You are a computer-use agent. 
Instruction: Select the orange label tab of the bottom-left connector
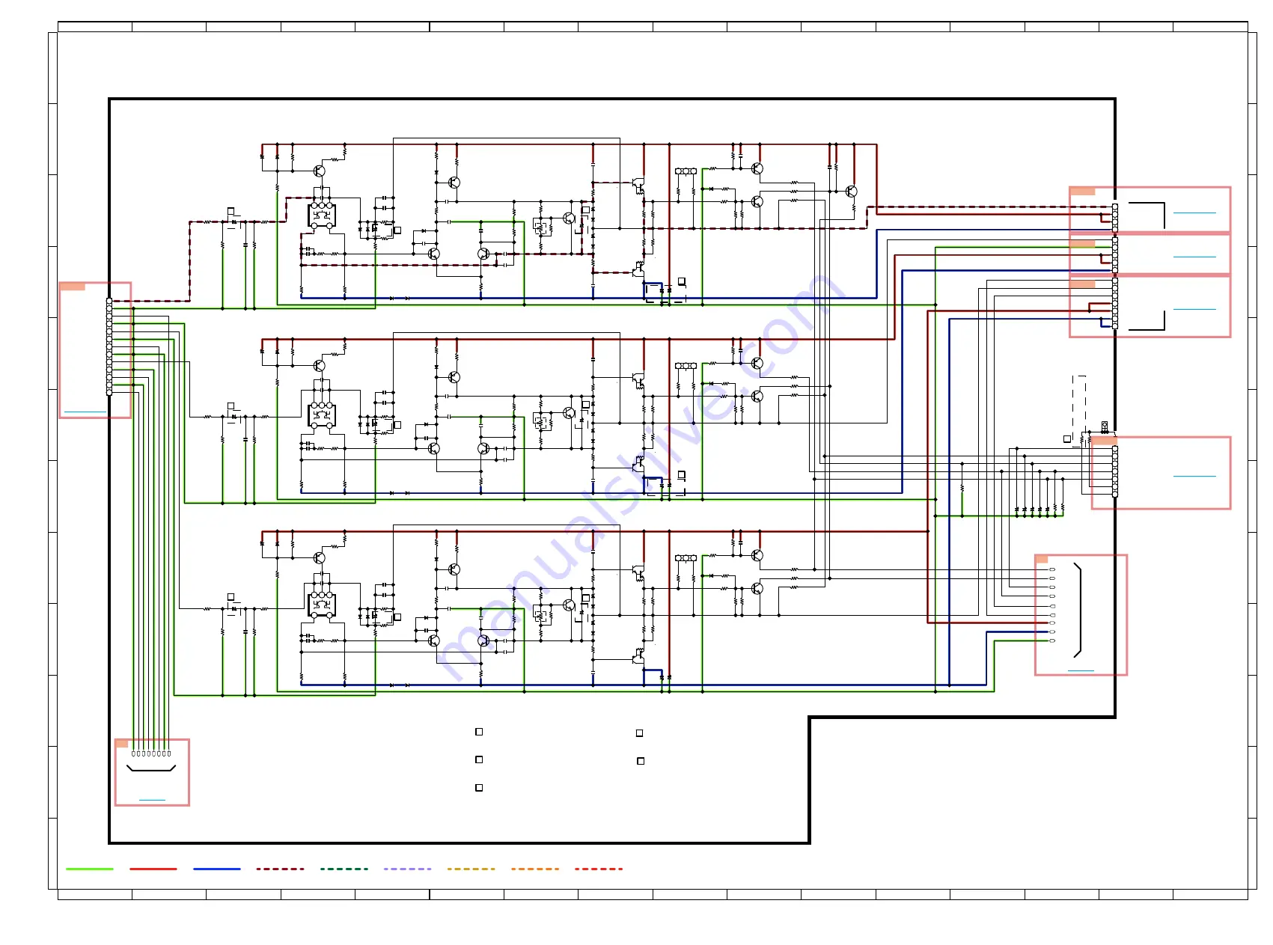[x=122, y=744]
